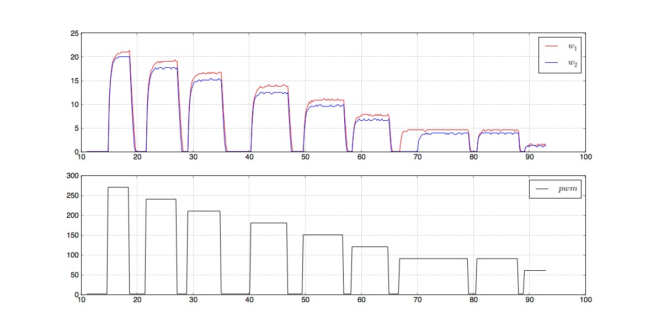Click x-axis value 30 under upper plot

pyautogui.click(x=194, y=157)
